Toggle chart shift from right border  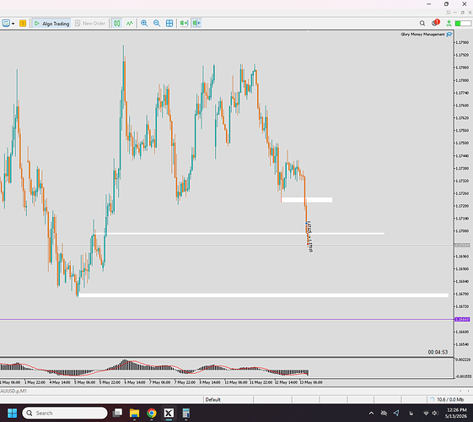196,24
